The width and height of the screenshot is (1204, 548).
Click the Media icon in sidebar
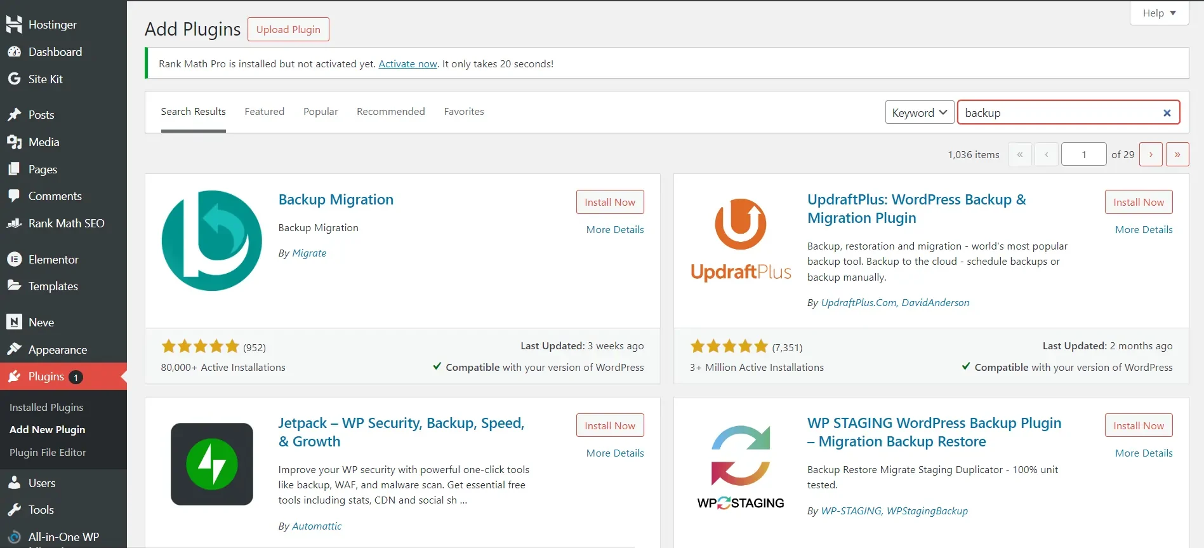pyautogui.click(x=14, y=142)
